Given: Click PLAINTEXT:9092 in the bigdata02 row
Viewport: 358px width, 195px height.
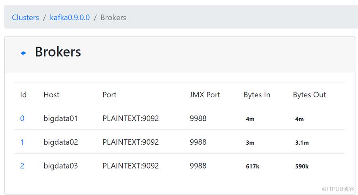Looking at the screenshot, I should tap(131, 142).
